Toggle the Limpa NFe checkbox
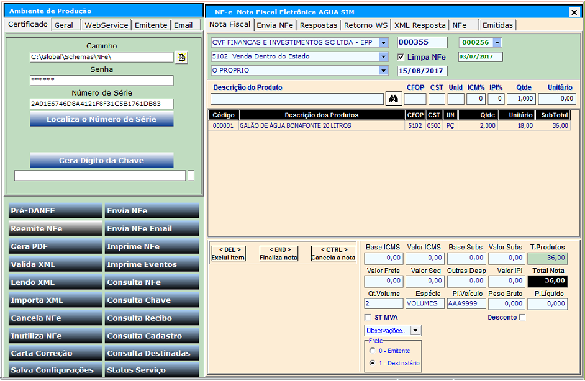This screenshot has height=381, width=585. pos(401,57)
